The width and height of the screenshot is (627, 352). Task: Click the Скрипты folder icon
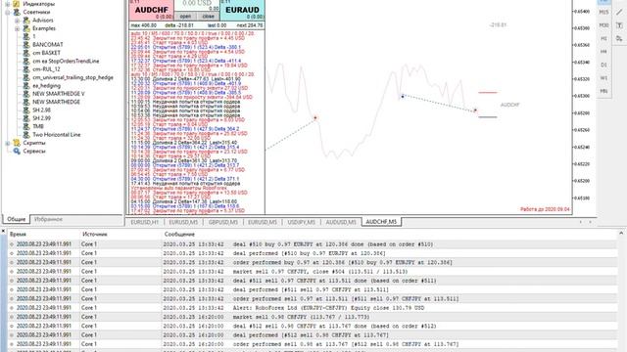(x=17, y=143)
